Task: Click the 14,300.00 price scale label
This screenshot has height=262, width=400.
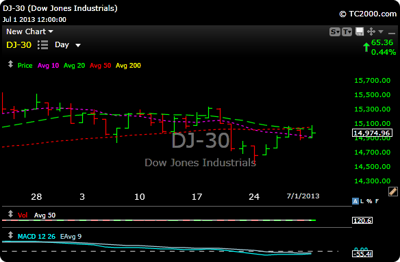Action: coord(373,181)
